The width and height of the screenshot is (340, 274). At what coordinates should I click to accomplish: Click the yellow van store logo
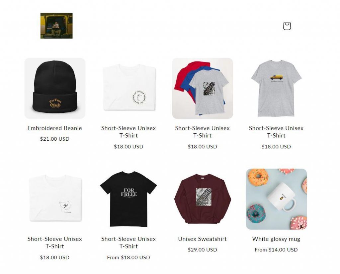tap(56, 26)
